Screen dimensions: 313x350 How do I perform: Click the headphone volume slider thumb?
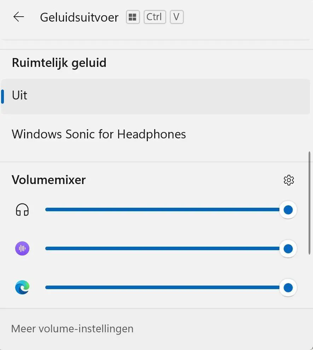point(288,210)
